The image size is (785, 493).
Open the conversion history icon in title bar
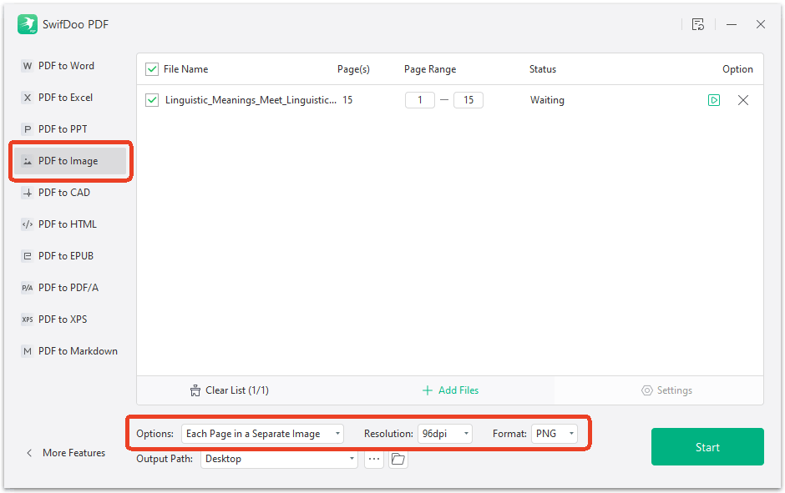pos(698,24)
